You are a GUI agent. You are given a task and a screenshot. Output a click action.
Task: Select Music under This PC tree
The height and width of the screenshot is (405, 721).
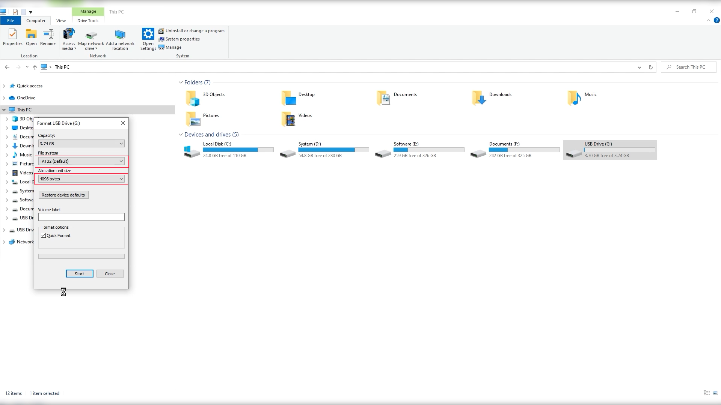click(x=26, y=155)
